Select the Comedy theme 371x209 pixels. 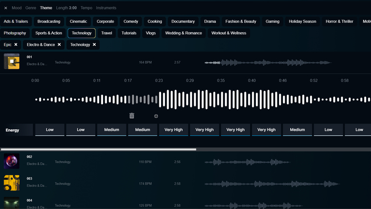(131, 21)
